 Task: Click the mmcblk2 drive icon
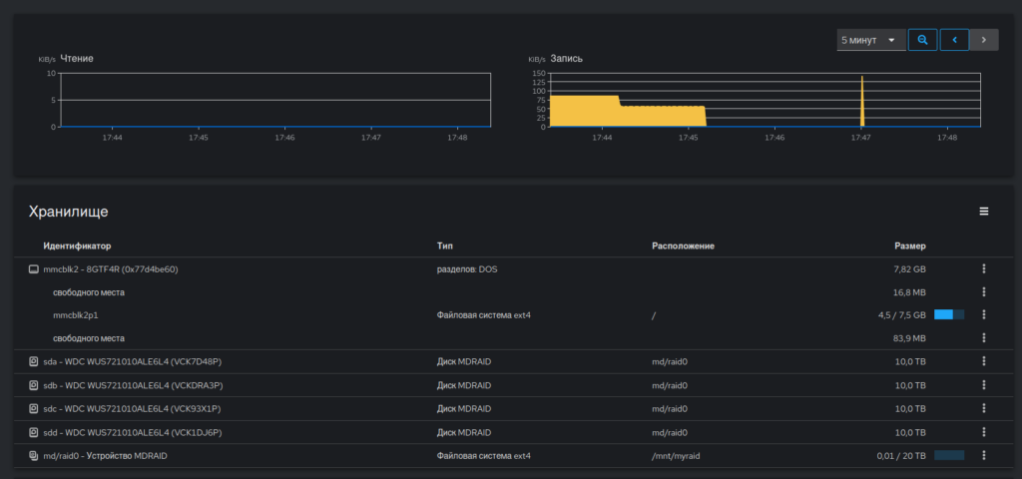34,268
